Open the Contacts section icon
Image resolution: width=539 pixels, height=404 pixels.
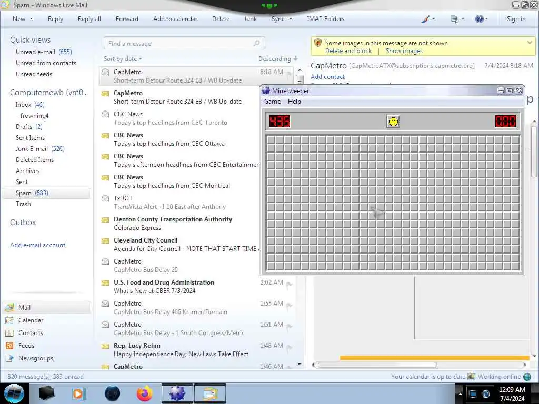[9, 333]
